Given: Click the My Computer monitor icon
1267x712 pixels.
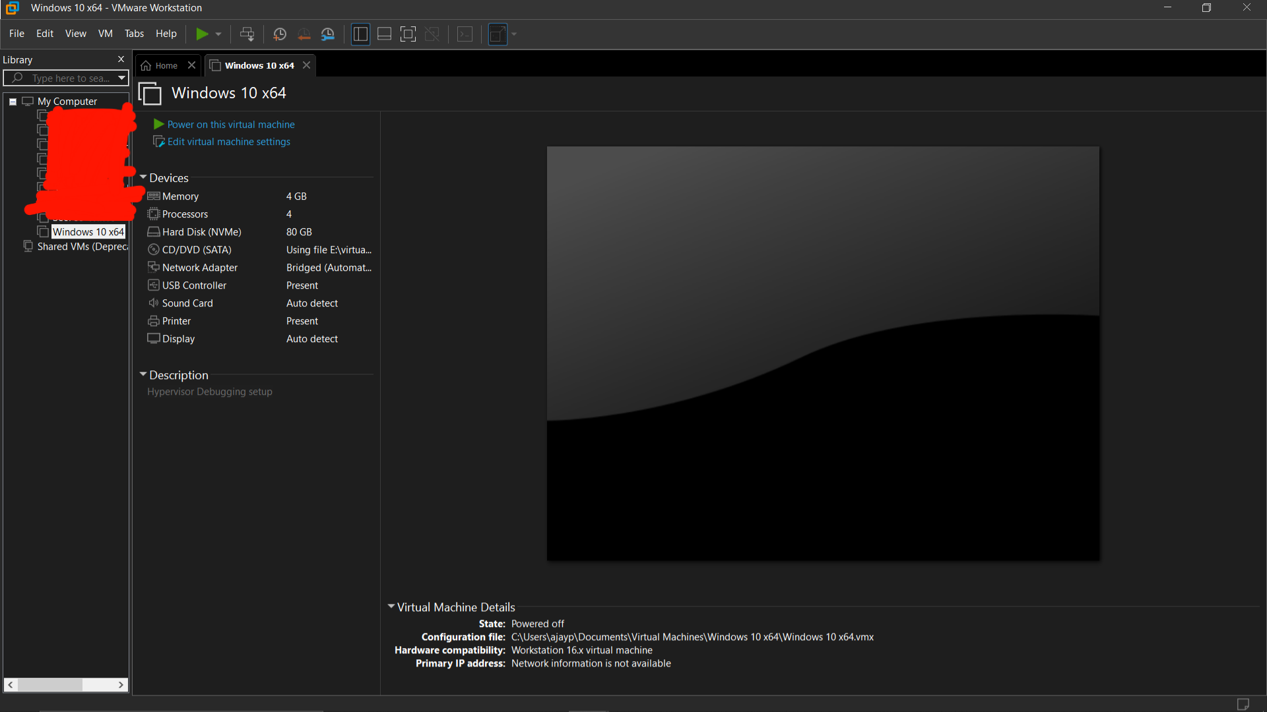Looking at the screenshot, I should [28, 102].
